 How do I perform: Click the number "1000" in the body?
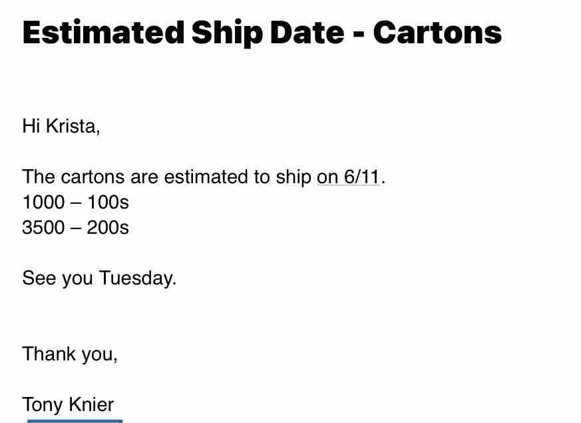pos(43,203)
